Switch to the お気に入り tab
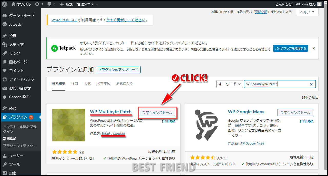This screenshot has height=176, width=328. pyautogui.click(x=125, y=84)
